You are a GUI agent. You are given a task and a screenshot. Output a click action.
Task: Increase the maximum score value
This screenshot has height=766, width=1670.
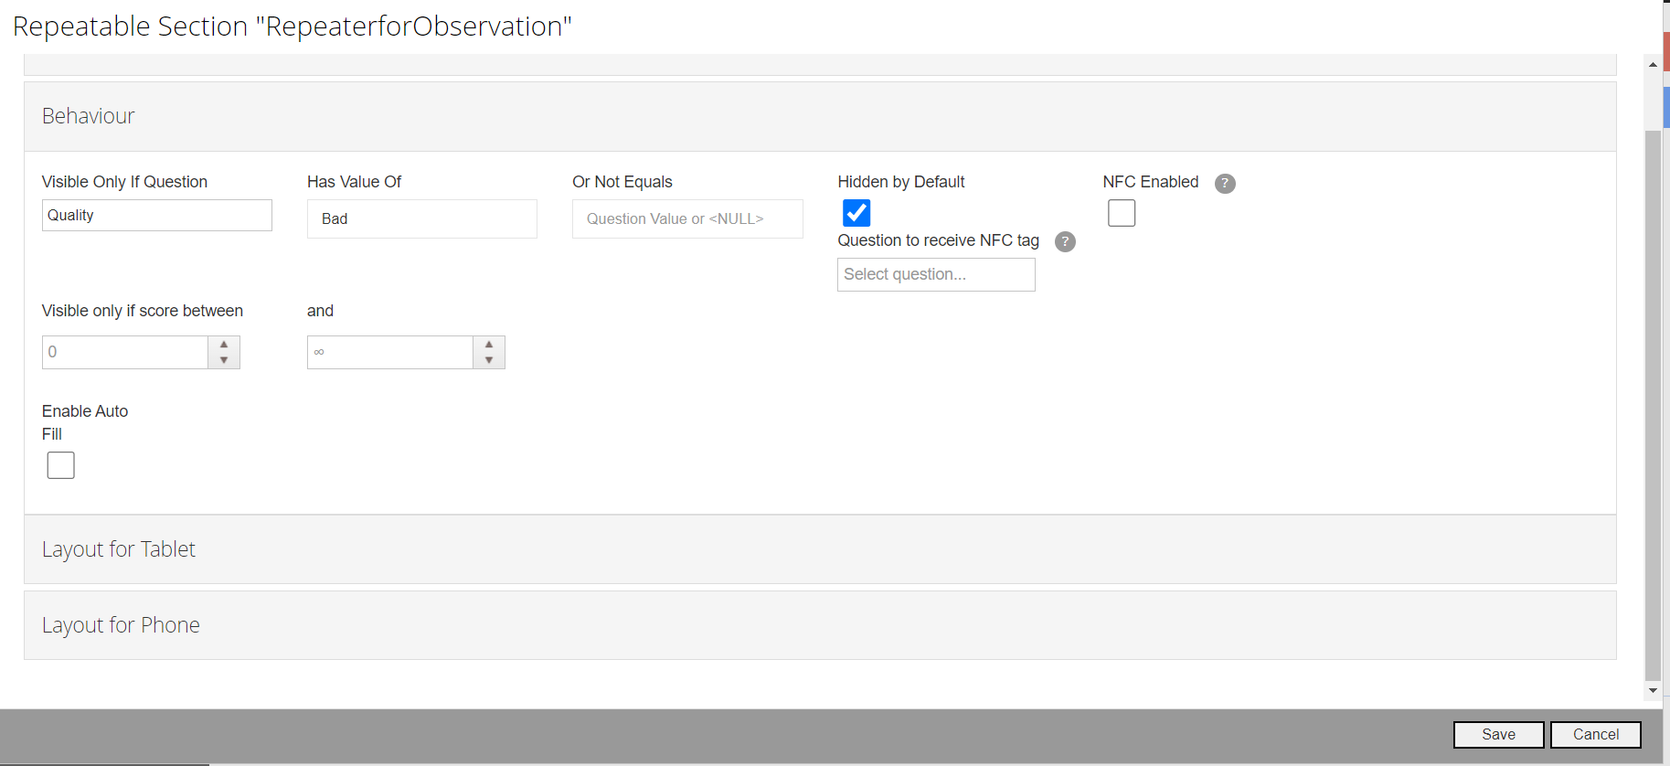(x=489, y=345)
